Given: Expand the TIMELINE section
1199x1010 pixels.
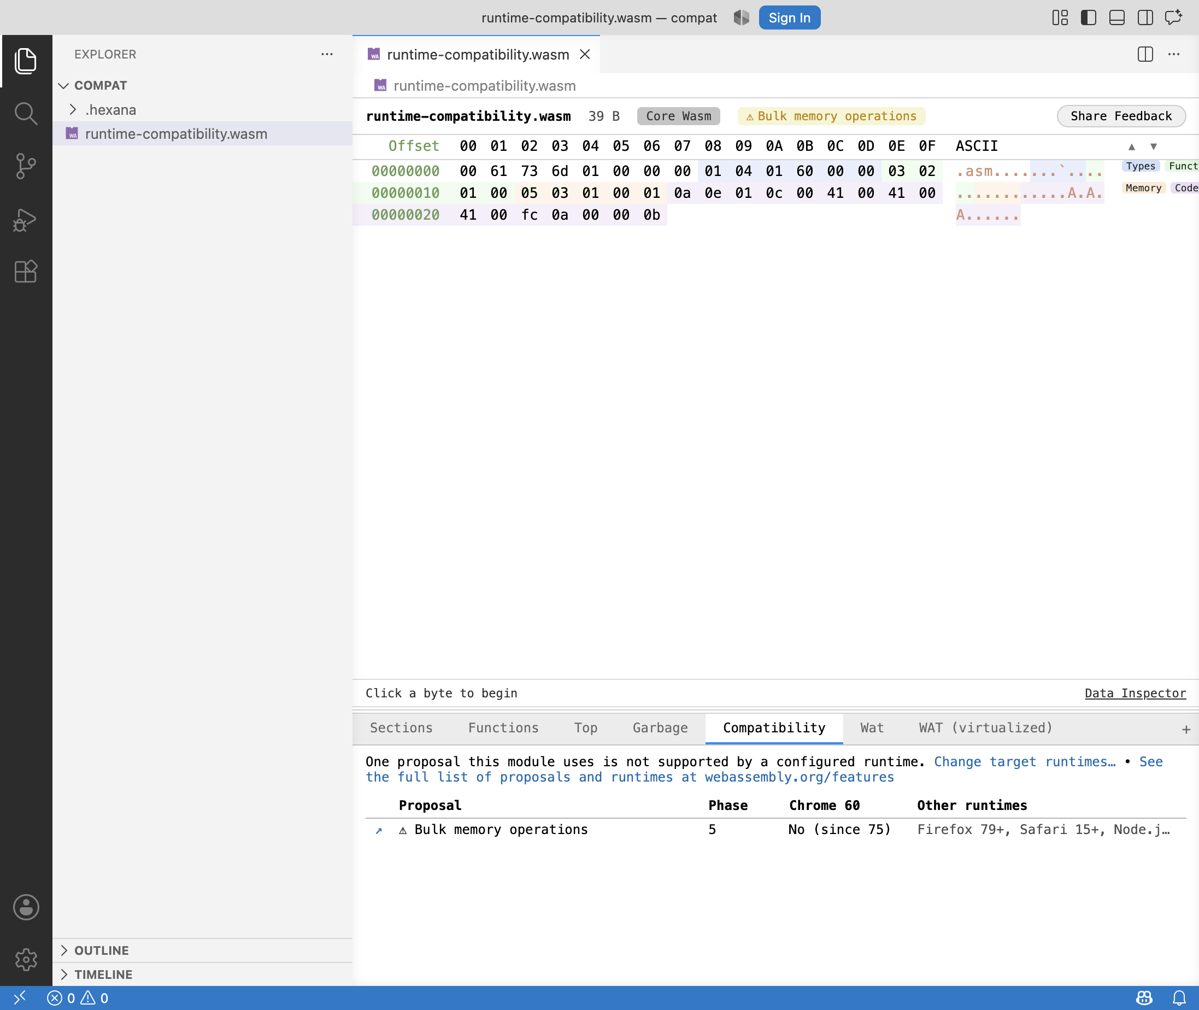Looking at the screenshot, I should click(203, 974).
